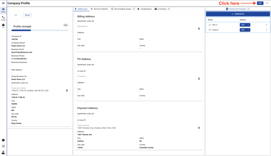Switch to the Addresses tab

tap(81, 9)
